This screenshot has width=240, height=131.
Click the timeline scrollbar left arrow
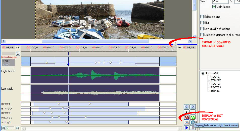pos(23,128)
